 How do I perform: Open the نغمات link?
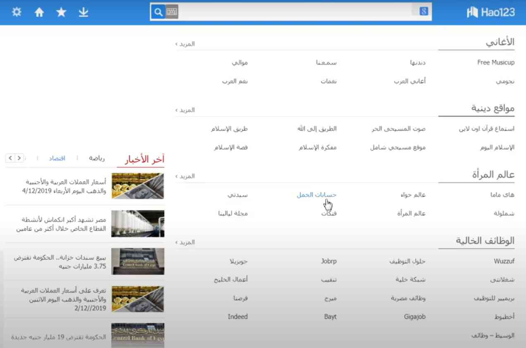click(x=329, y=81)
